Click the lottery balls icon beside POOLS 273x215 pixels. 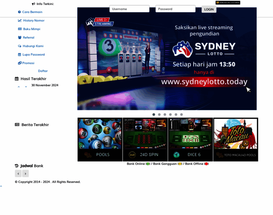pyautogui.click(x=88, y=155)
